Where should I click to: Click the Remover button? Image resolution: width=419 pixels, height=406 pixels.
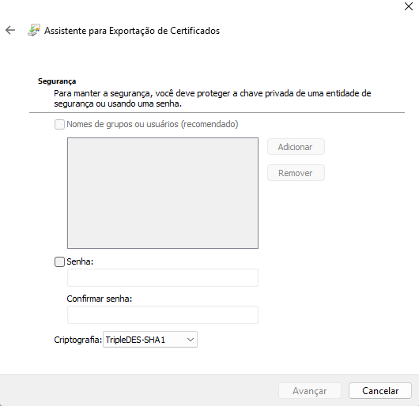click(x=296, y=173)
